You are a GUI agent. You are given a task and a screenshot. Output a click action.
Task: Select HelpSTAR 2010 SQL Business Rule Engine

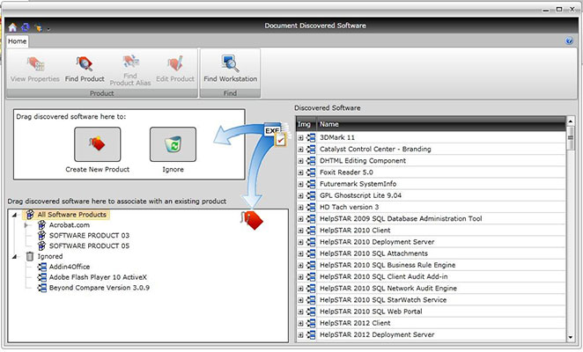pos(387,265)
